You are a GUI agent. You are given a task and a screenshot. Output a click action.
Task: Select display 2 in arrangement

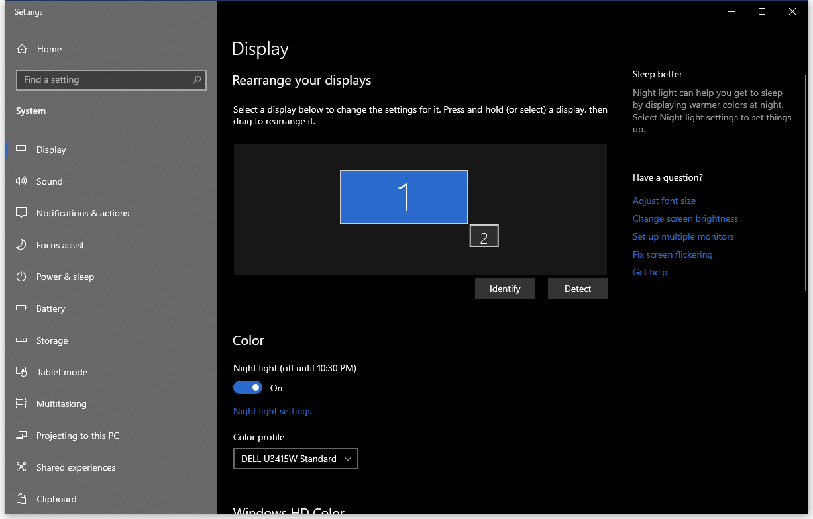pyautogui.click(x=484, y=236)
